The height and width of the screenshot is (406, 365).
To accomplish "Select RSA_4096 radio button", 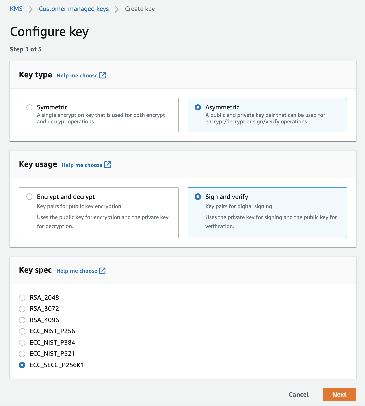I will 22,320.
